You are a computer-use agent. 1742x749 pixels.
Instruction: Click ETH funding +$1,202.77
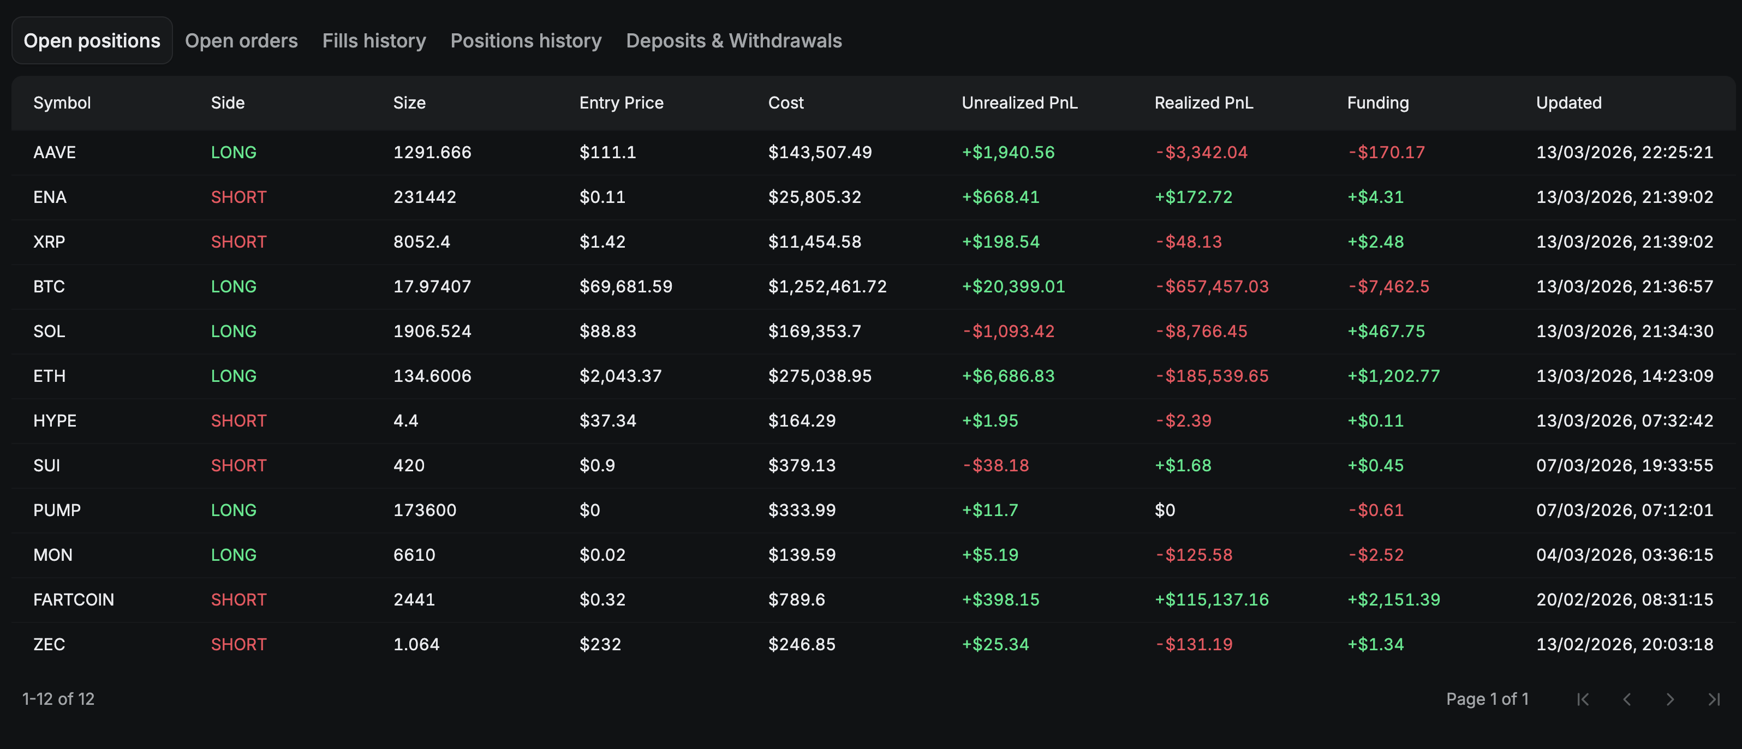click(x=1394, y=376)
